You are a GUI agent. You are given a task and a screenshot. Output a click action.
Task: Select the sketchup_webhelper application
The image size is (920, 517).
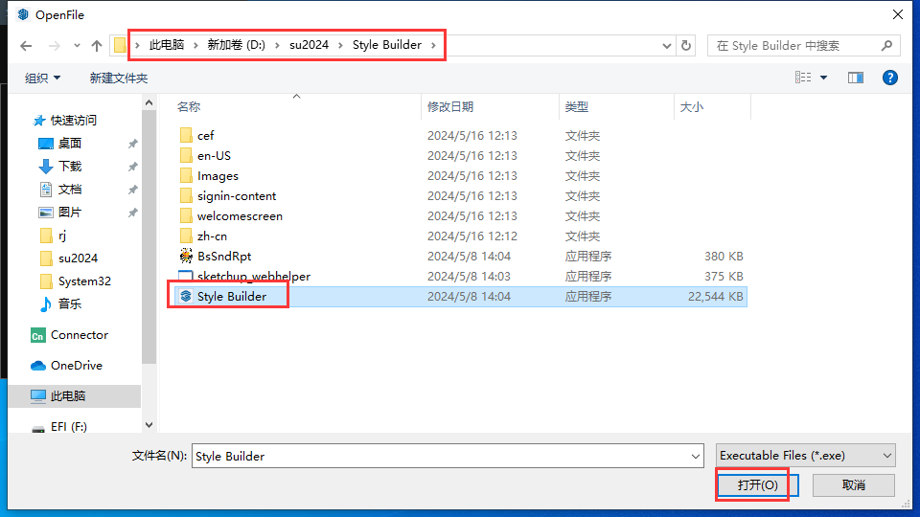(253, 277)
